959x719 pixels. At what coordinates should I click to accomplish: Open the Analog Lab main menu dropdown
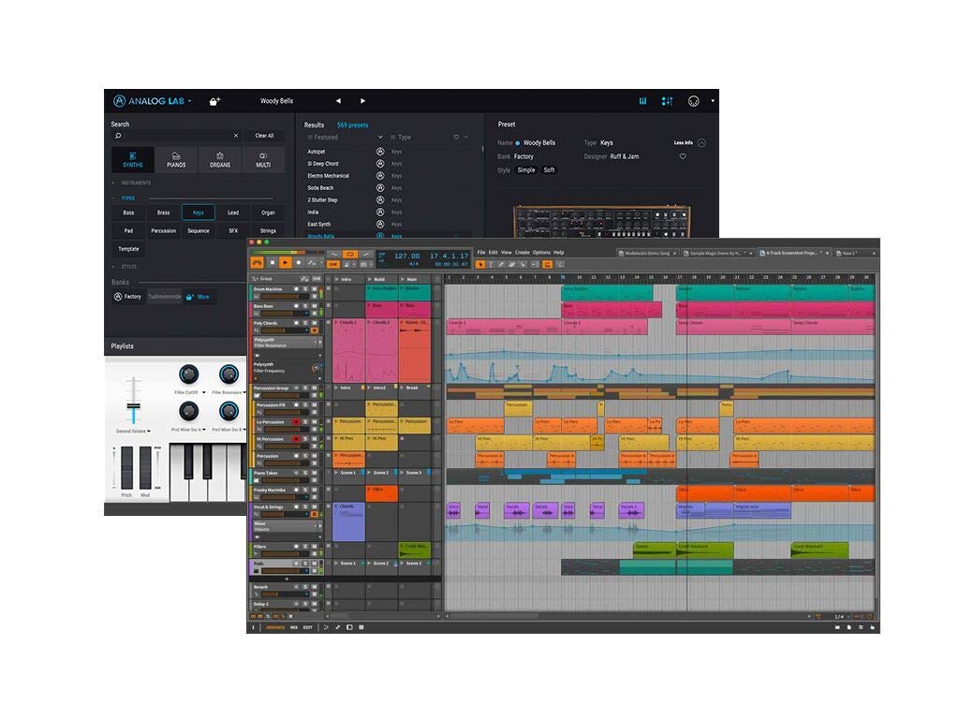coord(189,101)
